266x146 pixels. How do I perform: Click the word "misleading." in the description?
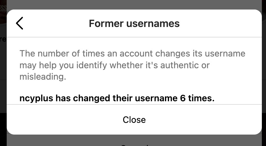click(x=43, y=77)
